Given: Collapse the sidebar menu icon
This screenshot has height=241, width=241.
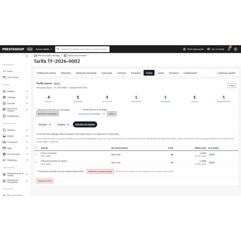Looking at the screenshot, I should [x=27, y=56].
